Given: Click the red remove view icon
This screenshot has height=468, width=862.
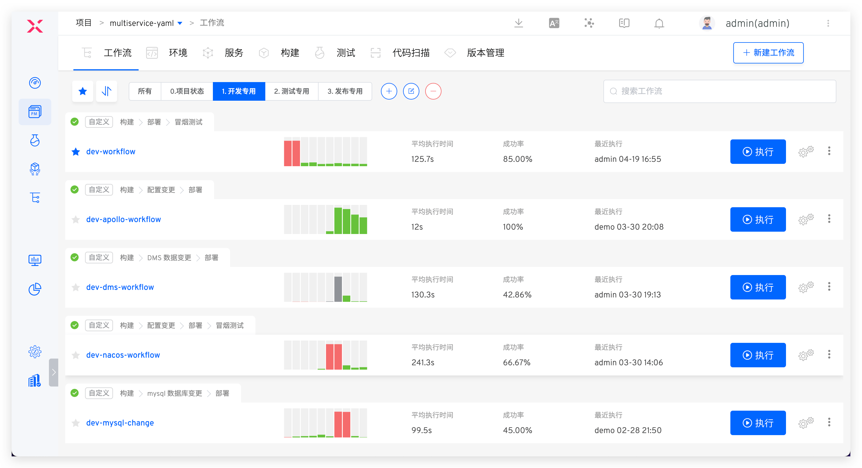Looking at the screenshot, I should tap(433, 91).
